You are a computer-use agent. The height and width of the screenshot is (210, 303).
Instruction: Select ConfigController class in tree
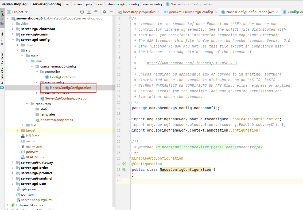click(63, 77)
